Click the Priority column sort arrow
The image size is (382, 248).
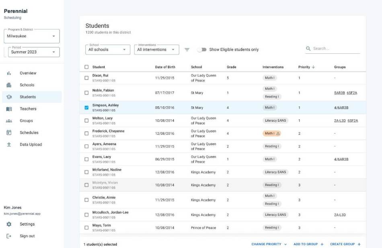(x=313, y=67)
